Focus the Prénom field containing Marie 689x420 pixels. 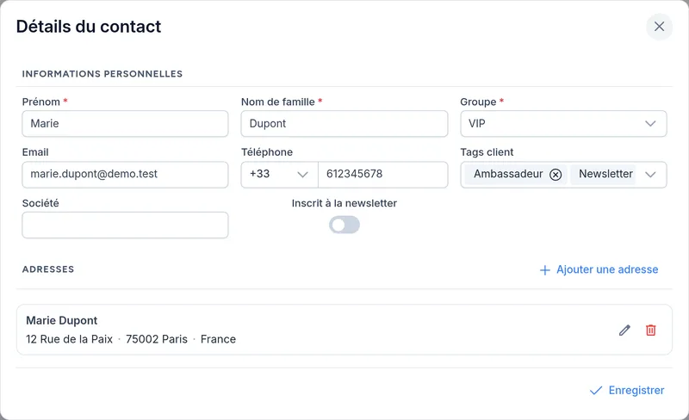click(x=125, y=123)
